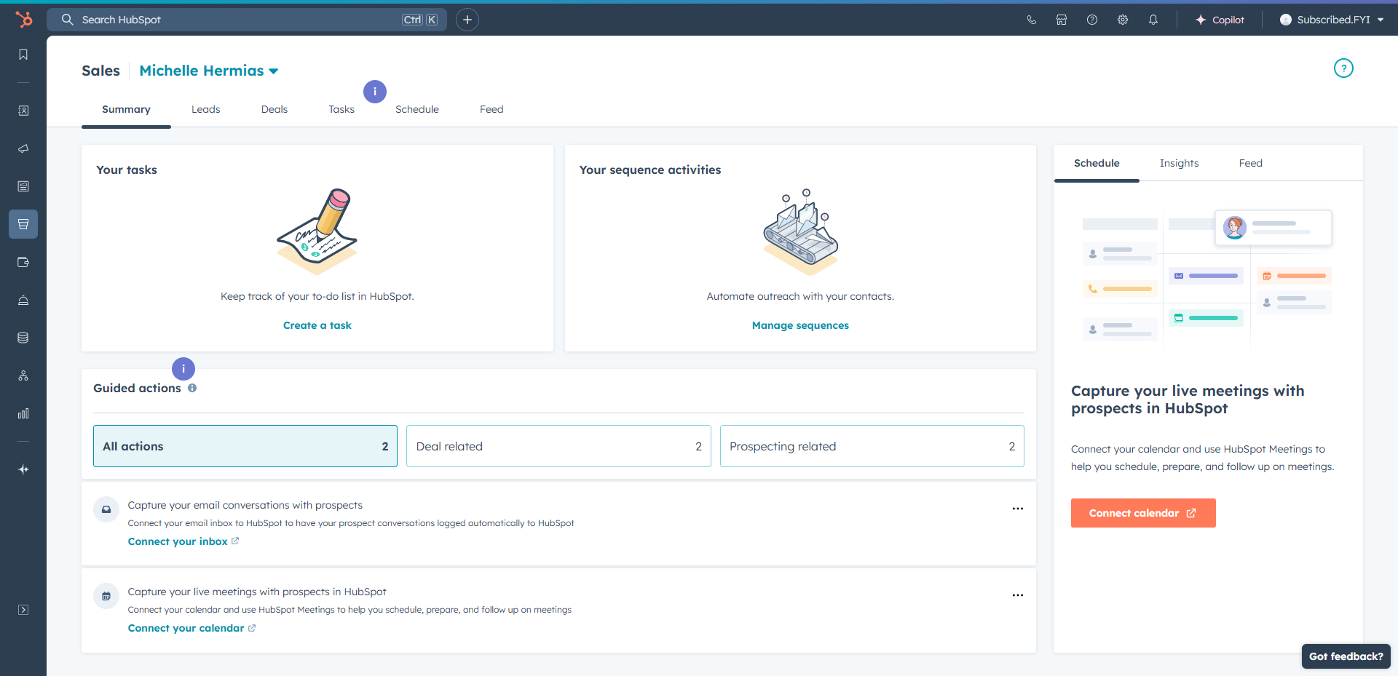Click the inbox icon beside email conversations action

106,509
